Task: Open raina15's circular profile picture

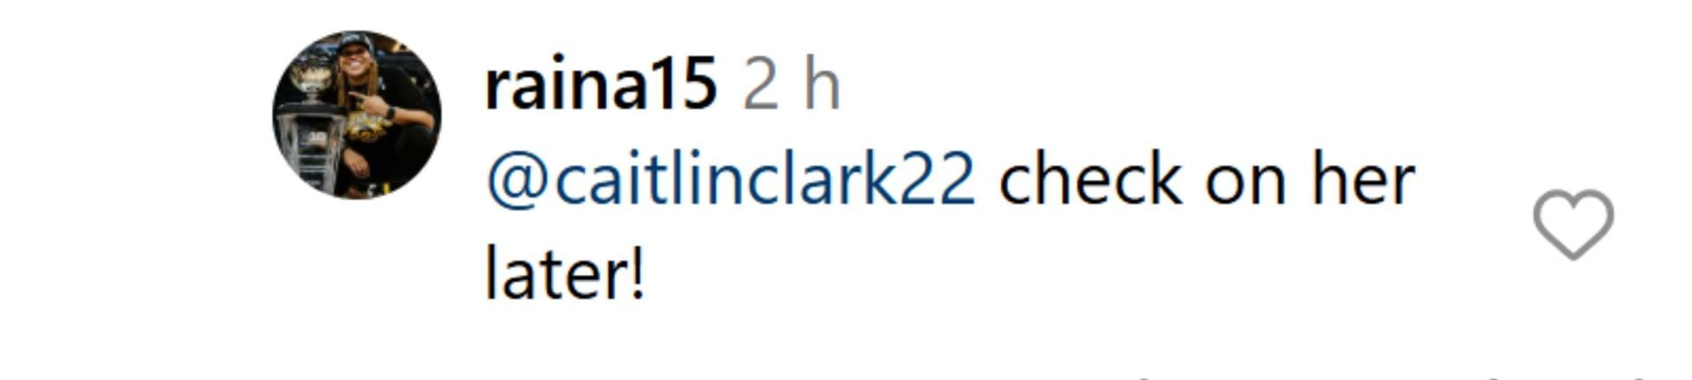Action: pos(357,115)
